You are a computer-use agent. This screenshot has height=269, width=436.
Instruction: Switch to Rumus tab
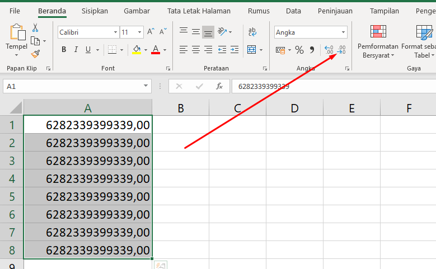tap(259, 11)
